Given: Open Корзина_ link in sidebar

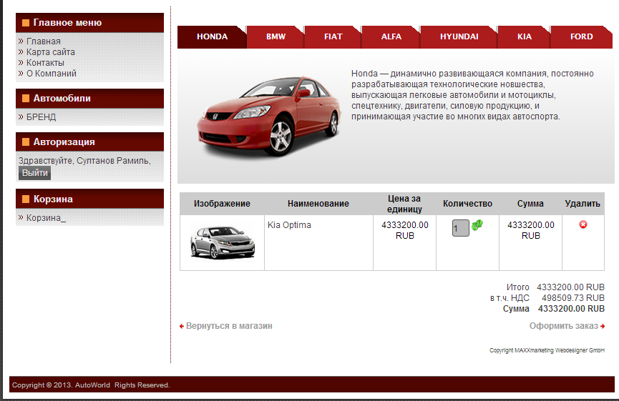Looking at the screenshot, I should point(46,217).
